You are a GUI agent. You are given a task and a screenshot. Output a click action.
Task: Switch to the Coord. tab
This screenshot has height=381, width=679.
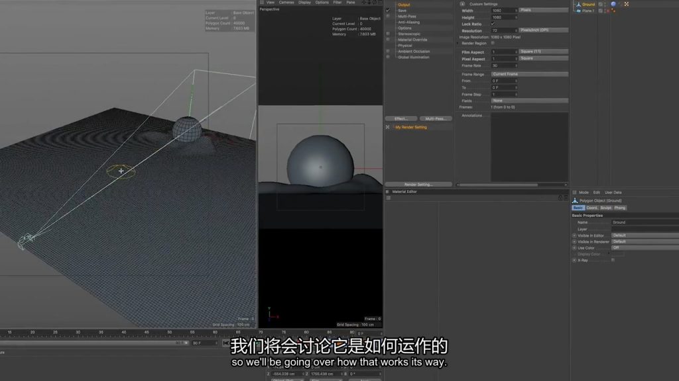591,208
